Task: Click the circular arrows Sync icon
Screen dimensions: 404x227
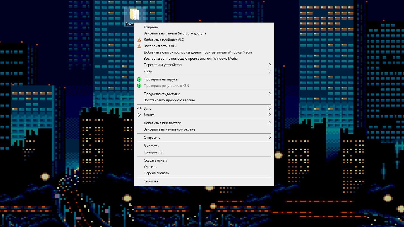Action: [139, 108]
